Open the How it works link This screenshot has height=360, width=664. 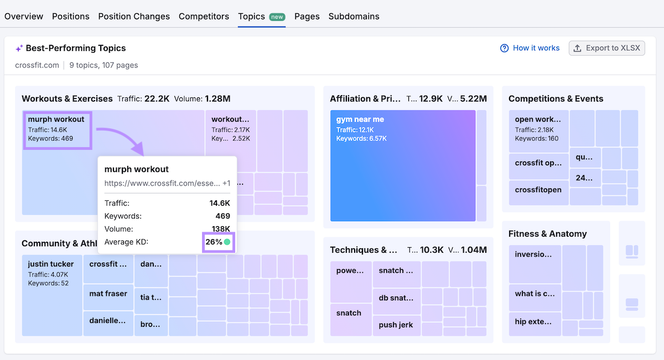[x=536, y=48]
